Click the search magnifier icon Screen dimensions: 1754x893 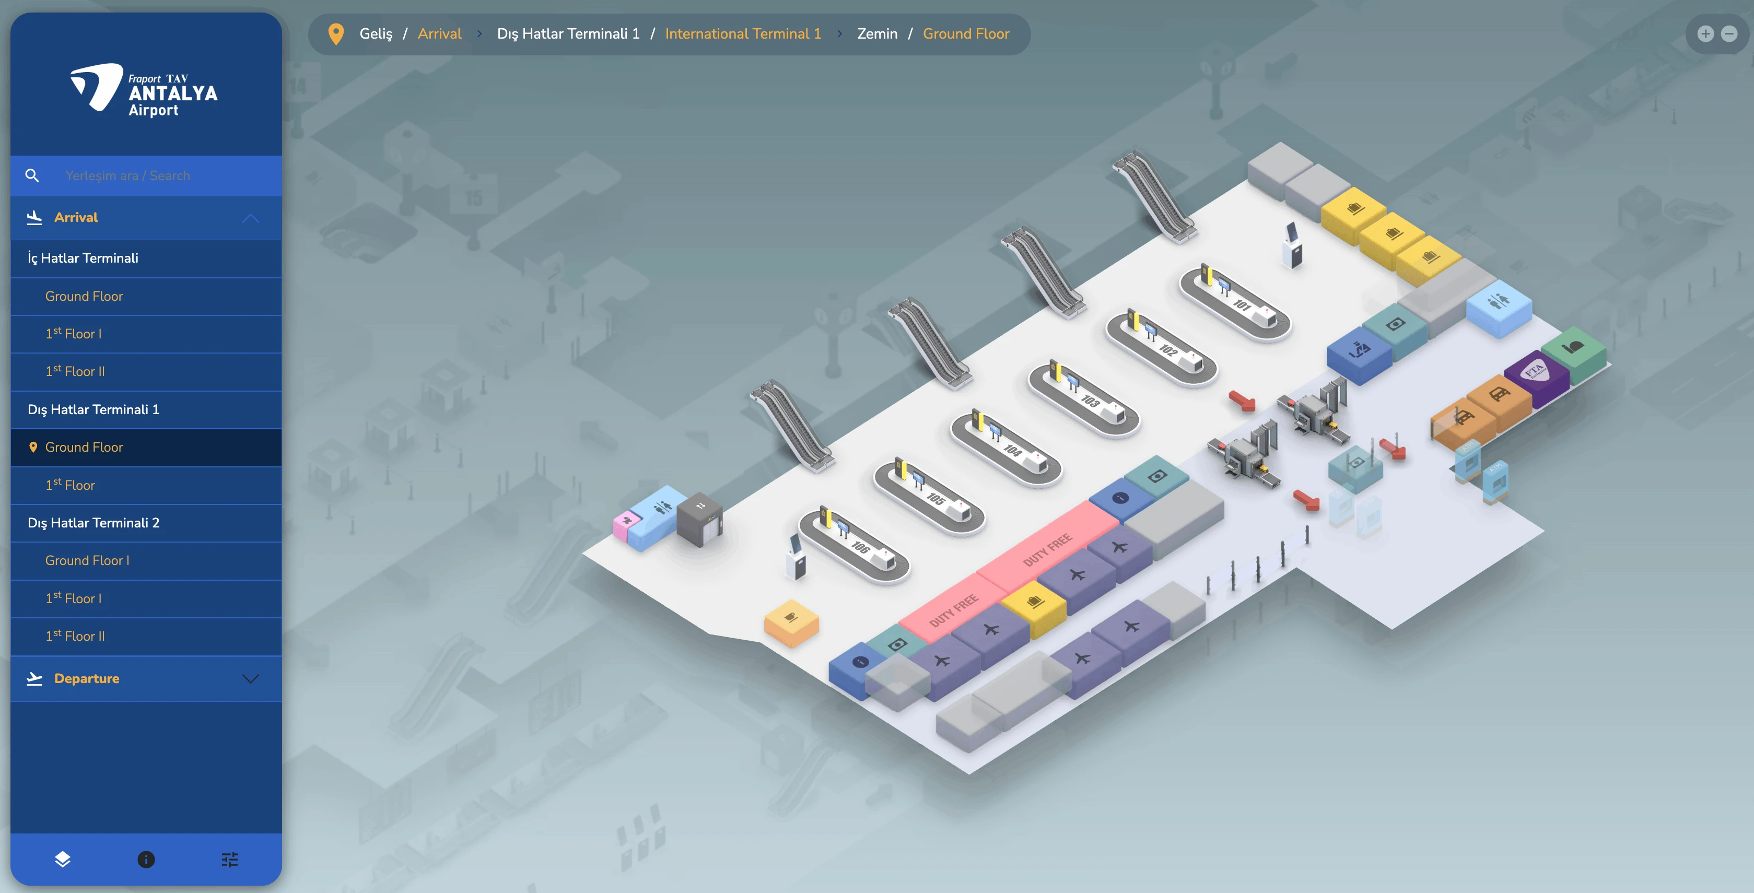pyautogui.click(x=32, y=175)
